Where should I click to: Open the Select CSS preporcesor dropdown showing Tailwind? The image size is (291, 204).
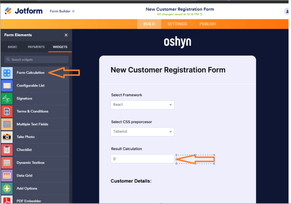(x=142, y=132)
